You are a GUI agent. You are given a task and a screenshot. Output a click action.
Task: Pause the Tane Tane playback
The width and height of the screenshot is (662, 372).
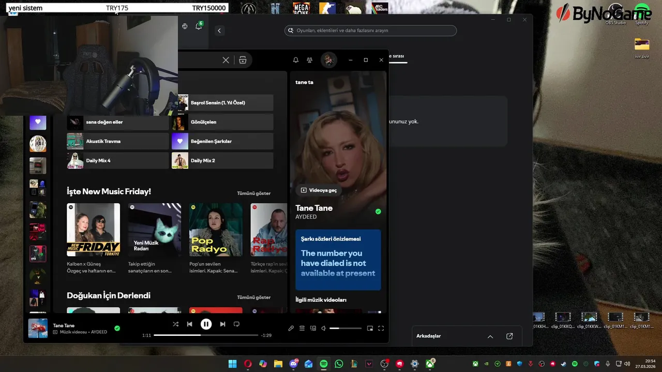(x=206, y=324)
